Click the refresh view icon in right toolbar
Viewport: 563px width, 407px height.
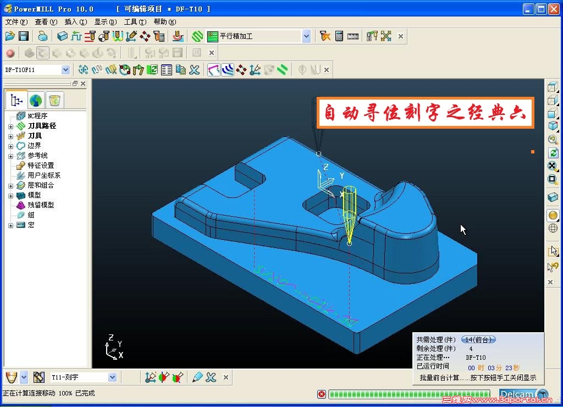pyautogui.click(x=553, y=153)
